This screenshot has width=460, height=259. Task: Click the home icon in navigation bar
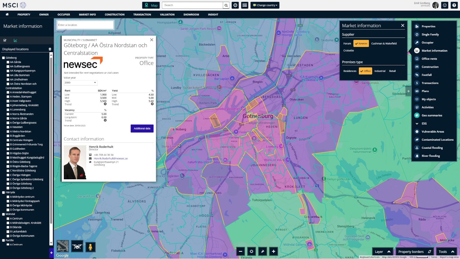pyautogui.click(x=7, y=14)
